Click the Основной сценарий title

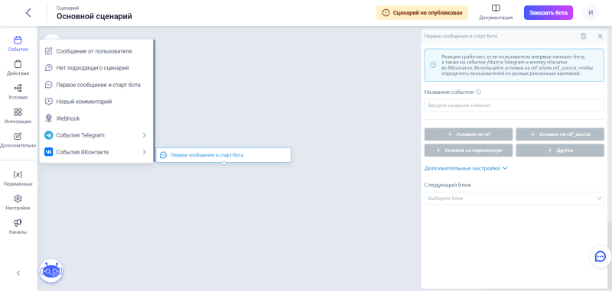pos(94,16)
